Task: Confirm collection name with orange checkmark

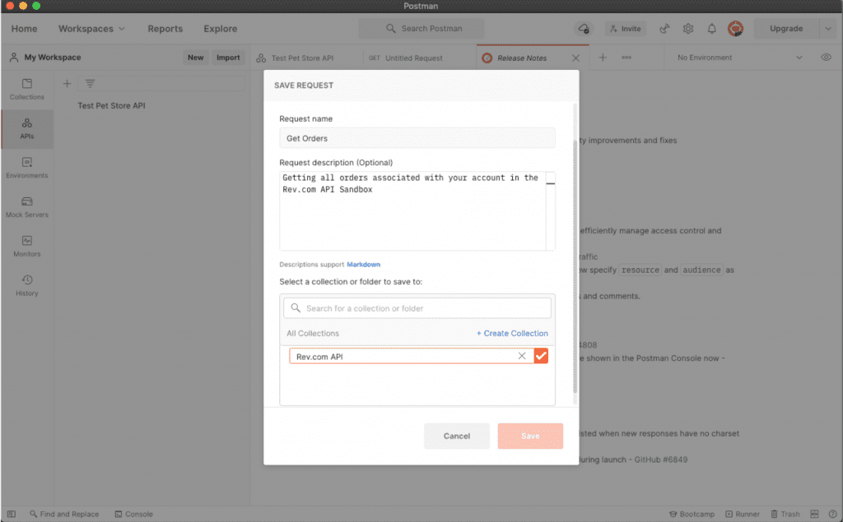Action: [x=541, y=356]
